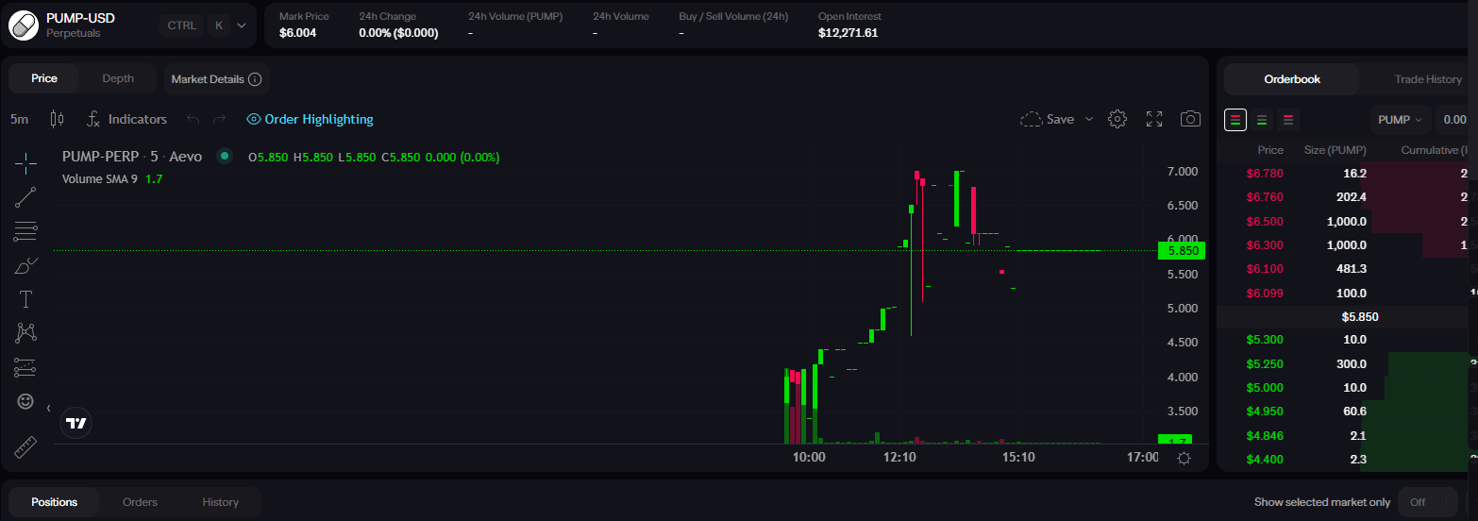Click the CTRL shortcut key badge

coord(181,25)
